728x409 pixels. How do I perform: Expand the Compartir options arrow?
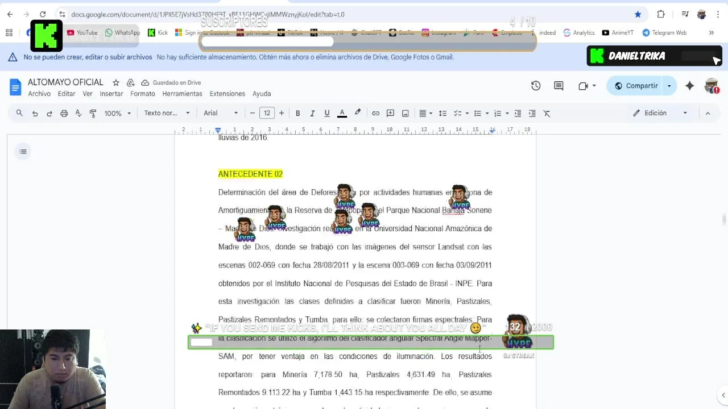point(669,86)
